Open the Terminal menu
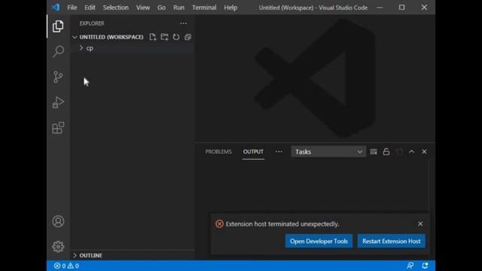482x271 pixels. (204, 8)
